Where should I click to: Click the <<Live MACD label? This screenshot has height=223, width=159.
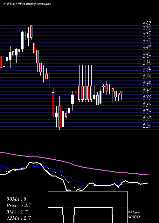[x=134, y=215]
